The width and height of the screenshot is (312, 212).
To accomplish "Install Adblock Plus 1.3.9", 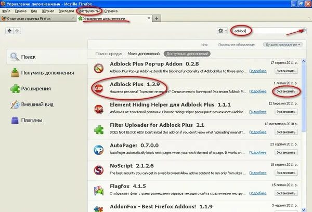I will (286, 91).
